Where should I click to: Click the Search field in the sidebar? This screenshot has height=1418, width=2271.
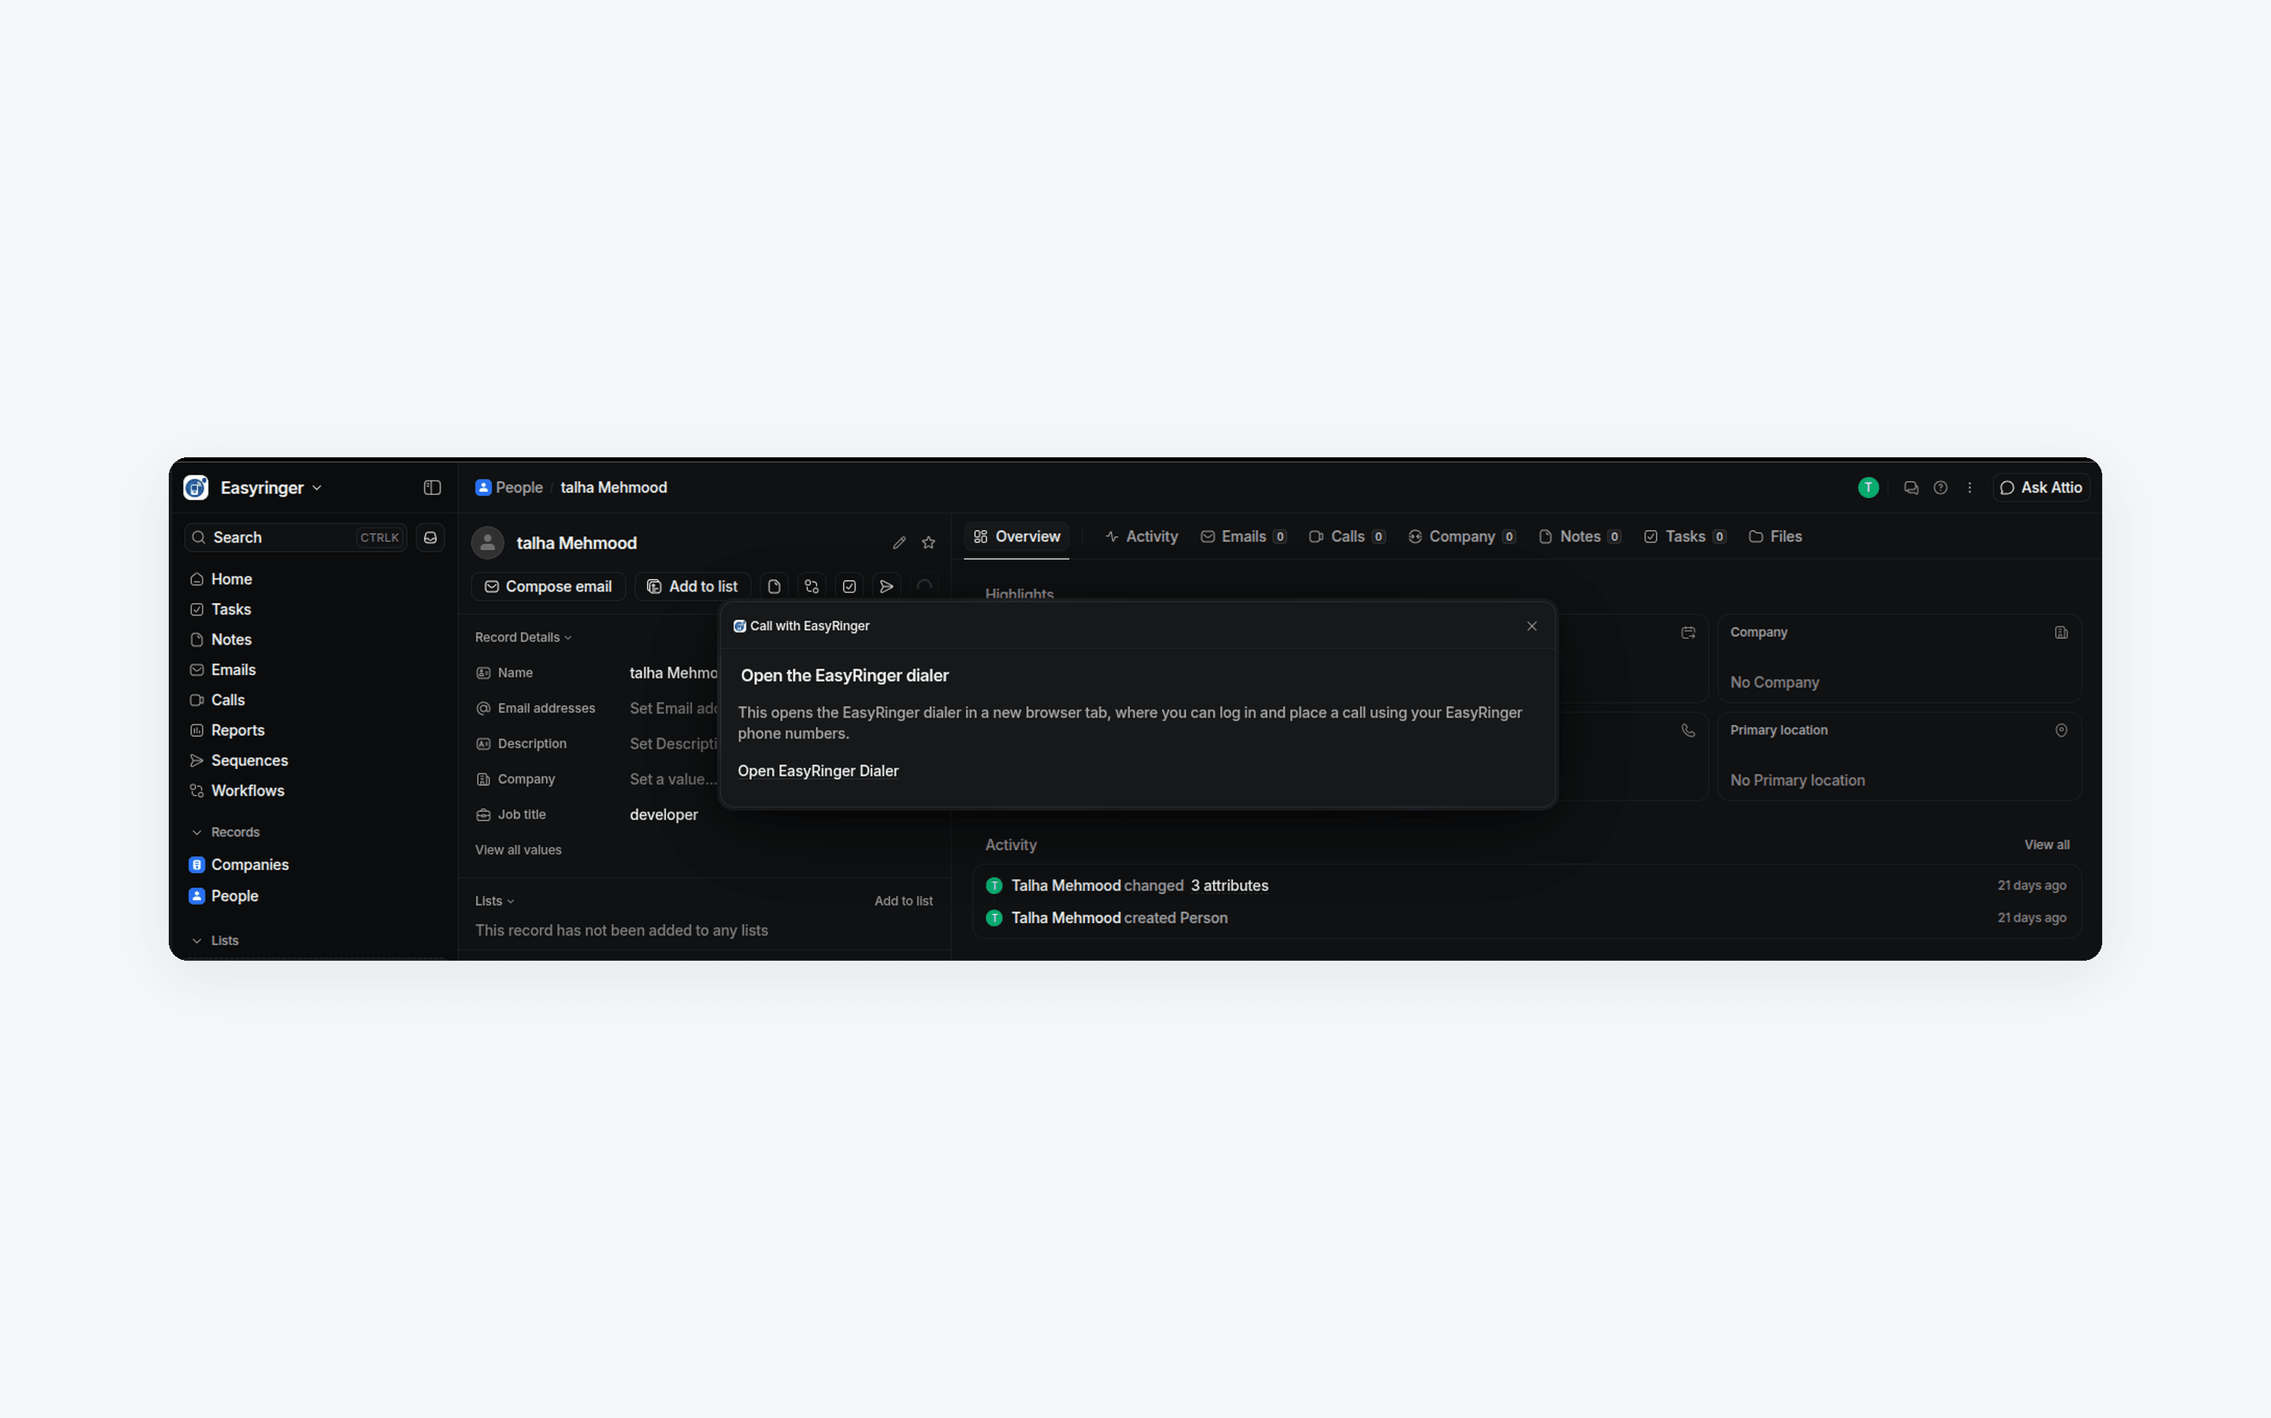coord(296,537)
